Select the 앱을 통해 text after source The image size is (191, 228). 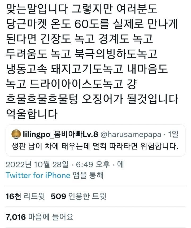tap(88, 175)
